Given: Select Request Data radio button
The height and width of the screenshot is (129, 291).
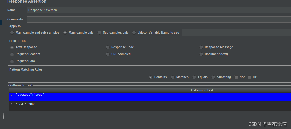Looking at the screenshot, I should pyautogui.click(x=12, y=61).
